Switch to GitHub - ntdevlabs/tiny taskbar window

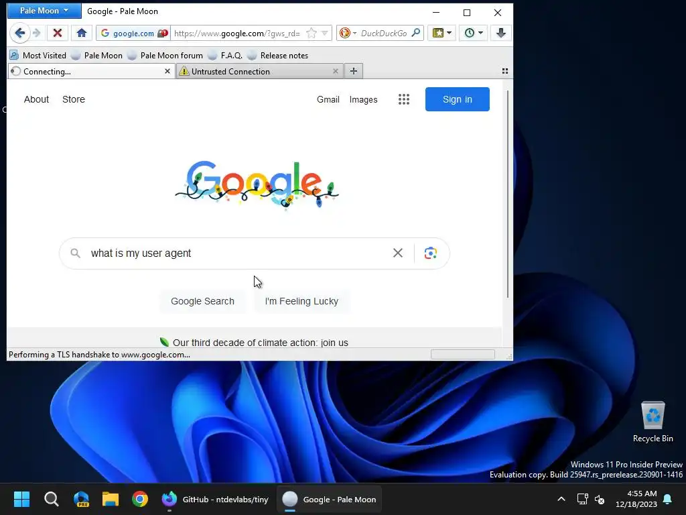coord(215,499)
